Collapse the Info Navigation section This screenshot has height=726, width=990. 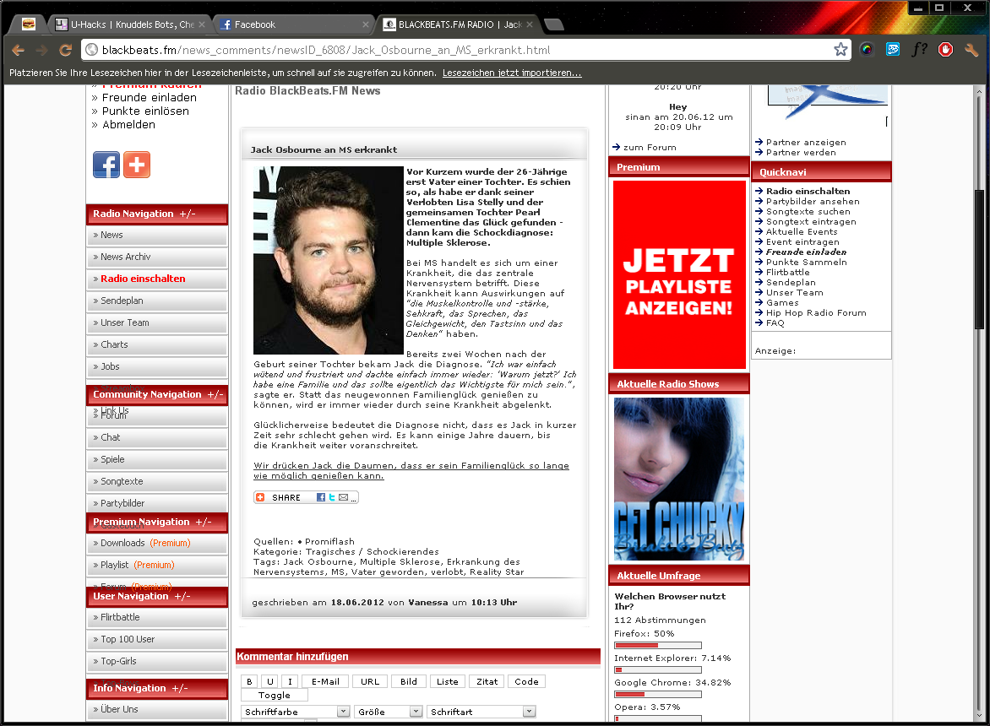[180, 688]
